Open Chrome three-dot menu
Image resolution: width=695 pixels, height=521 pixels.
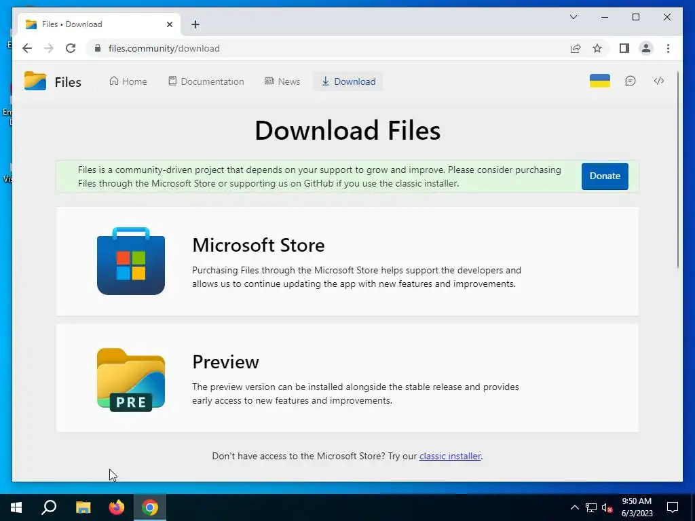tap(668, 48)
